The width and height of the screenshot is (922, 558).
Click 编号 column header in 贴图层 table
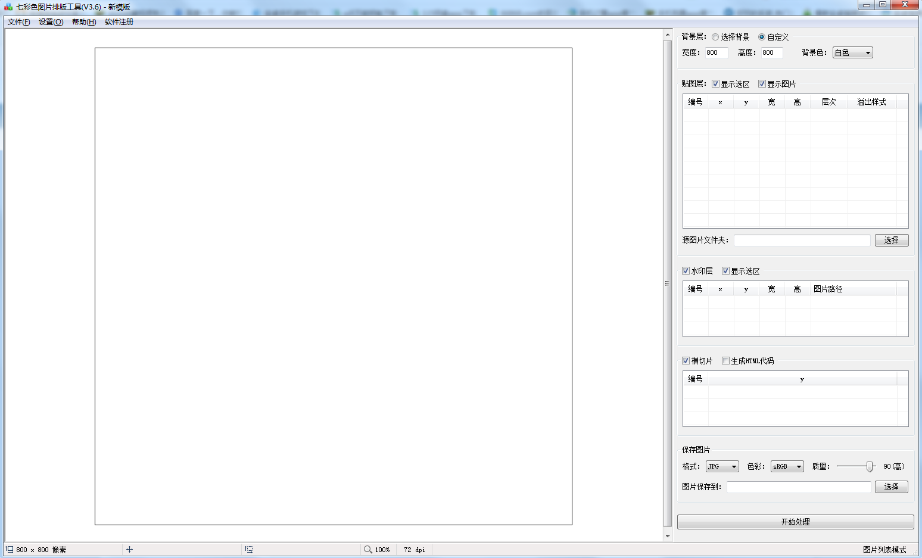pos(695,102)
